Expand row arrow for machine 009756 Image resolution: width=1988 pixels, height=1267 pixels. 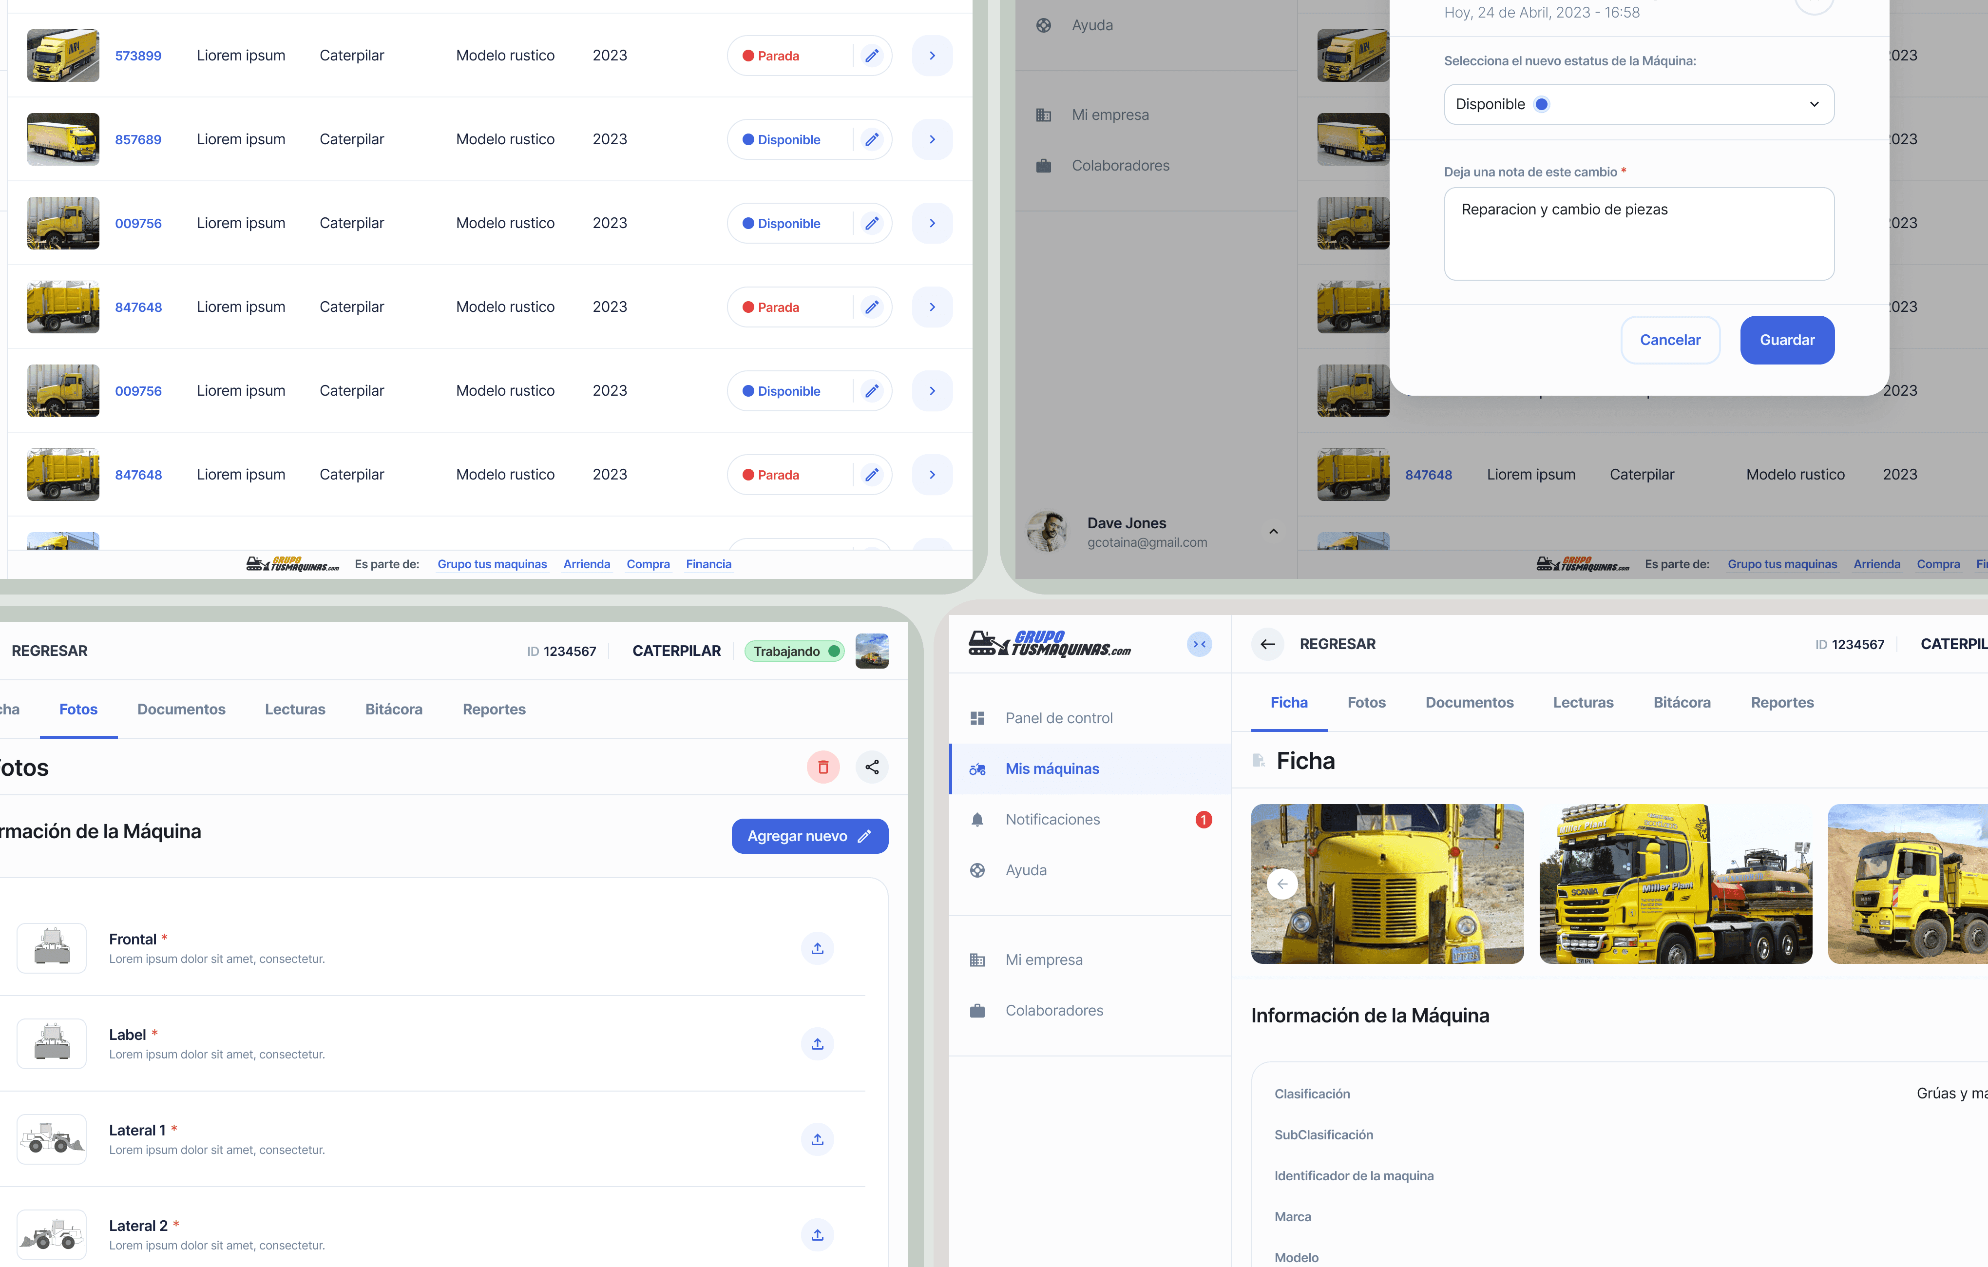click(932, 223)
